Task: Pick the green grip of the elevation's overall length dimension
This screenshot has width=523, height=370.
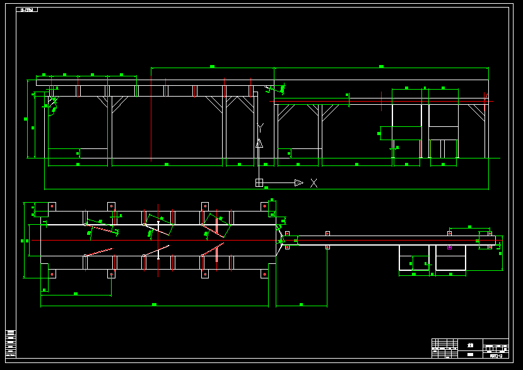Action: [266, 188]
